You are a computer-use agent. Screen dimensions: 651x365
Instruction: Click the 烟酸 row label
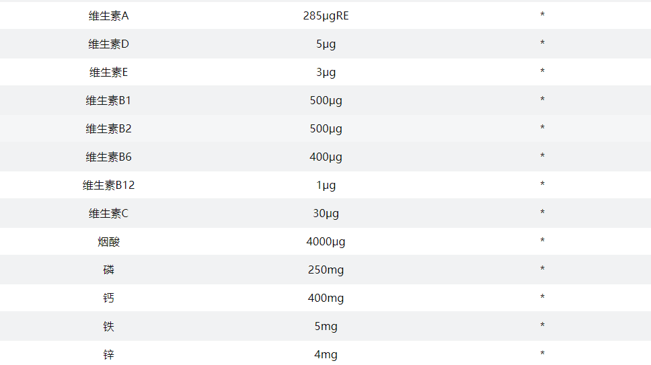[108, 241]
